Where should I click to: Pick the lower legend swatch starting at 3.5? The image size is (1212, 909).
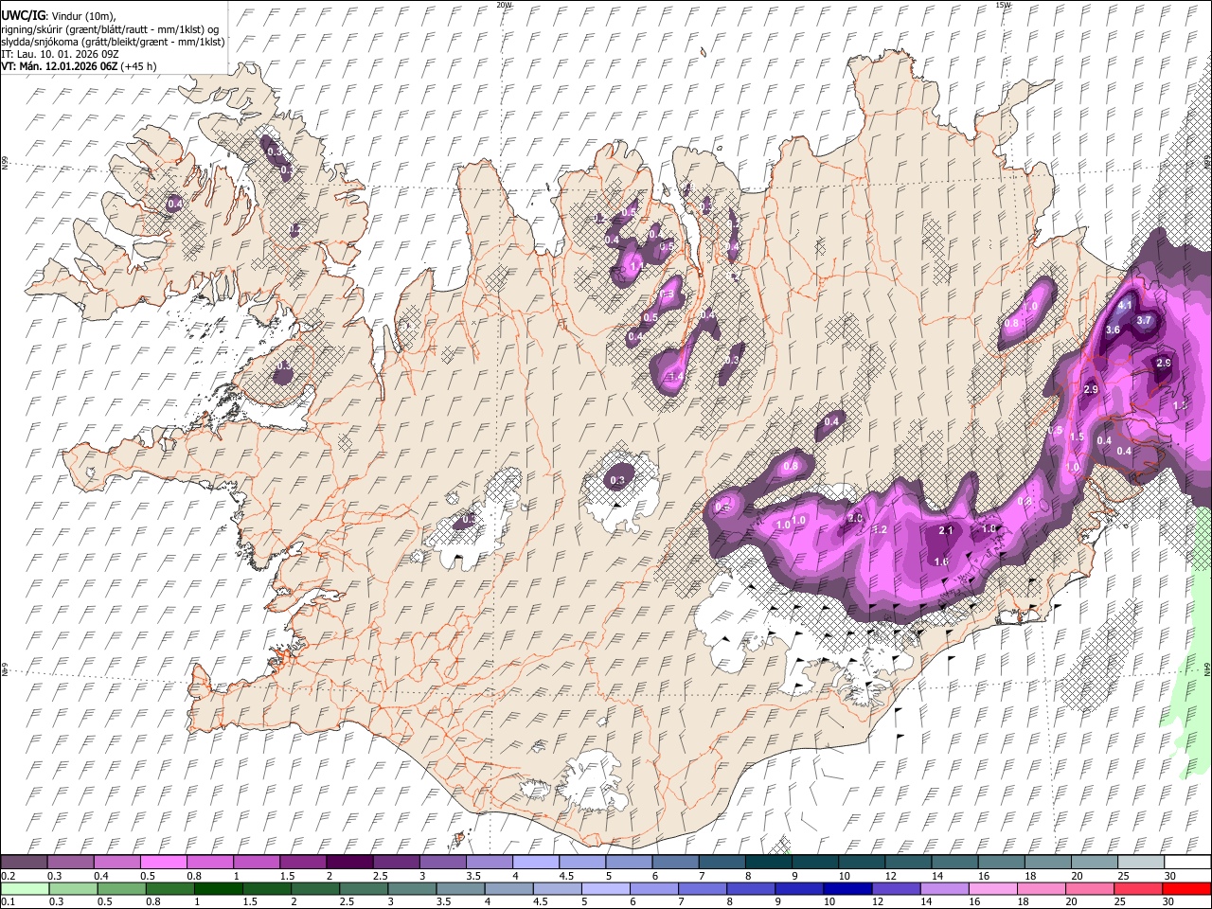460,888
